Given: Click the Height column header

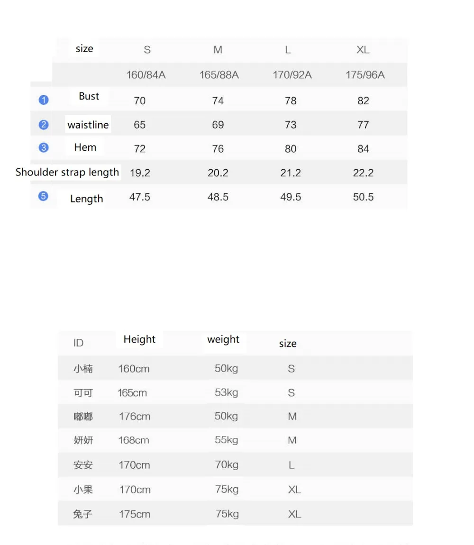Looking at the screenshot, I should tap(139, 339).
